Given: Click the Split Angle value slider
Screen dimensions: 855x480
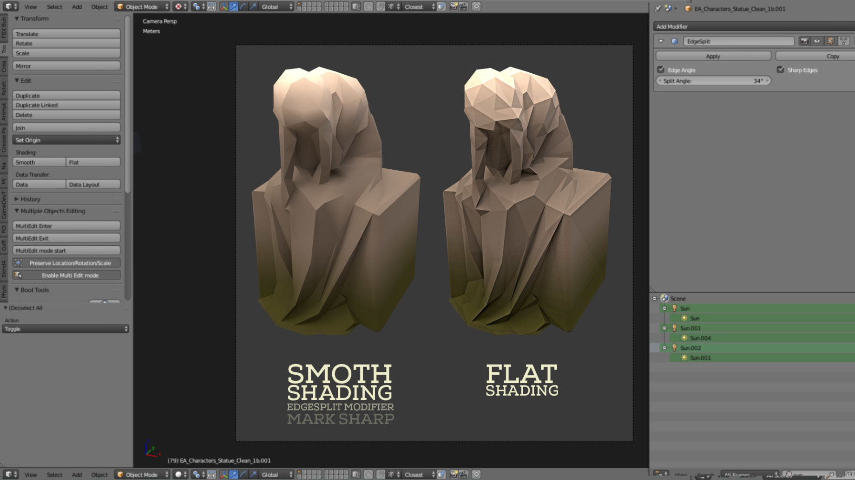Looking at the screenshot, I should [x=713, y=81].
